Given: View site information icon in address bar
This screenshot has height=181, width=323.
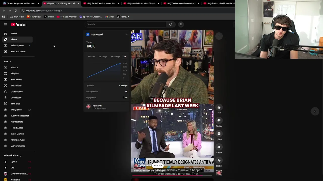Looking at the screenshot, I should (23, 11).
